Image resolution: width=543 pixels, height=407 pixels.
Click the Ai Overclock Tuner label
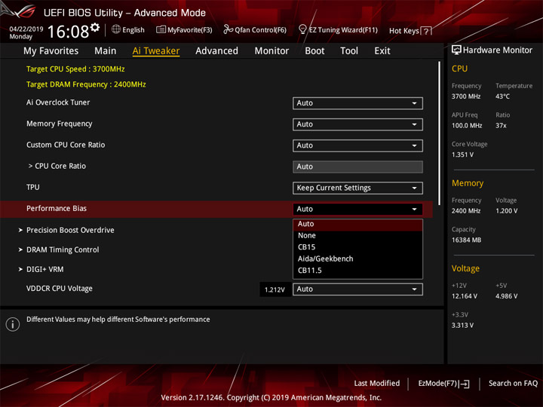[58, 103]
